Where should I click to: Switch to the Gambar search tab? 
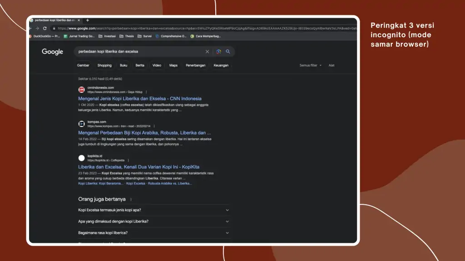(83, 65)
